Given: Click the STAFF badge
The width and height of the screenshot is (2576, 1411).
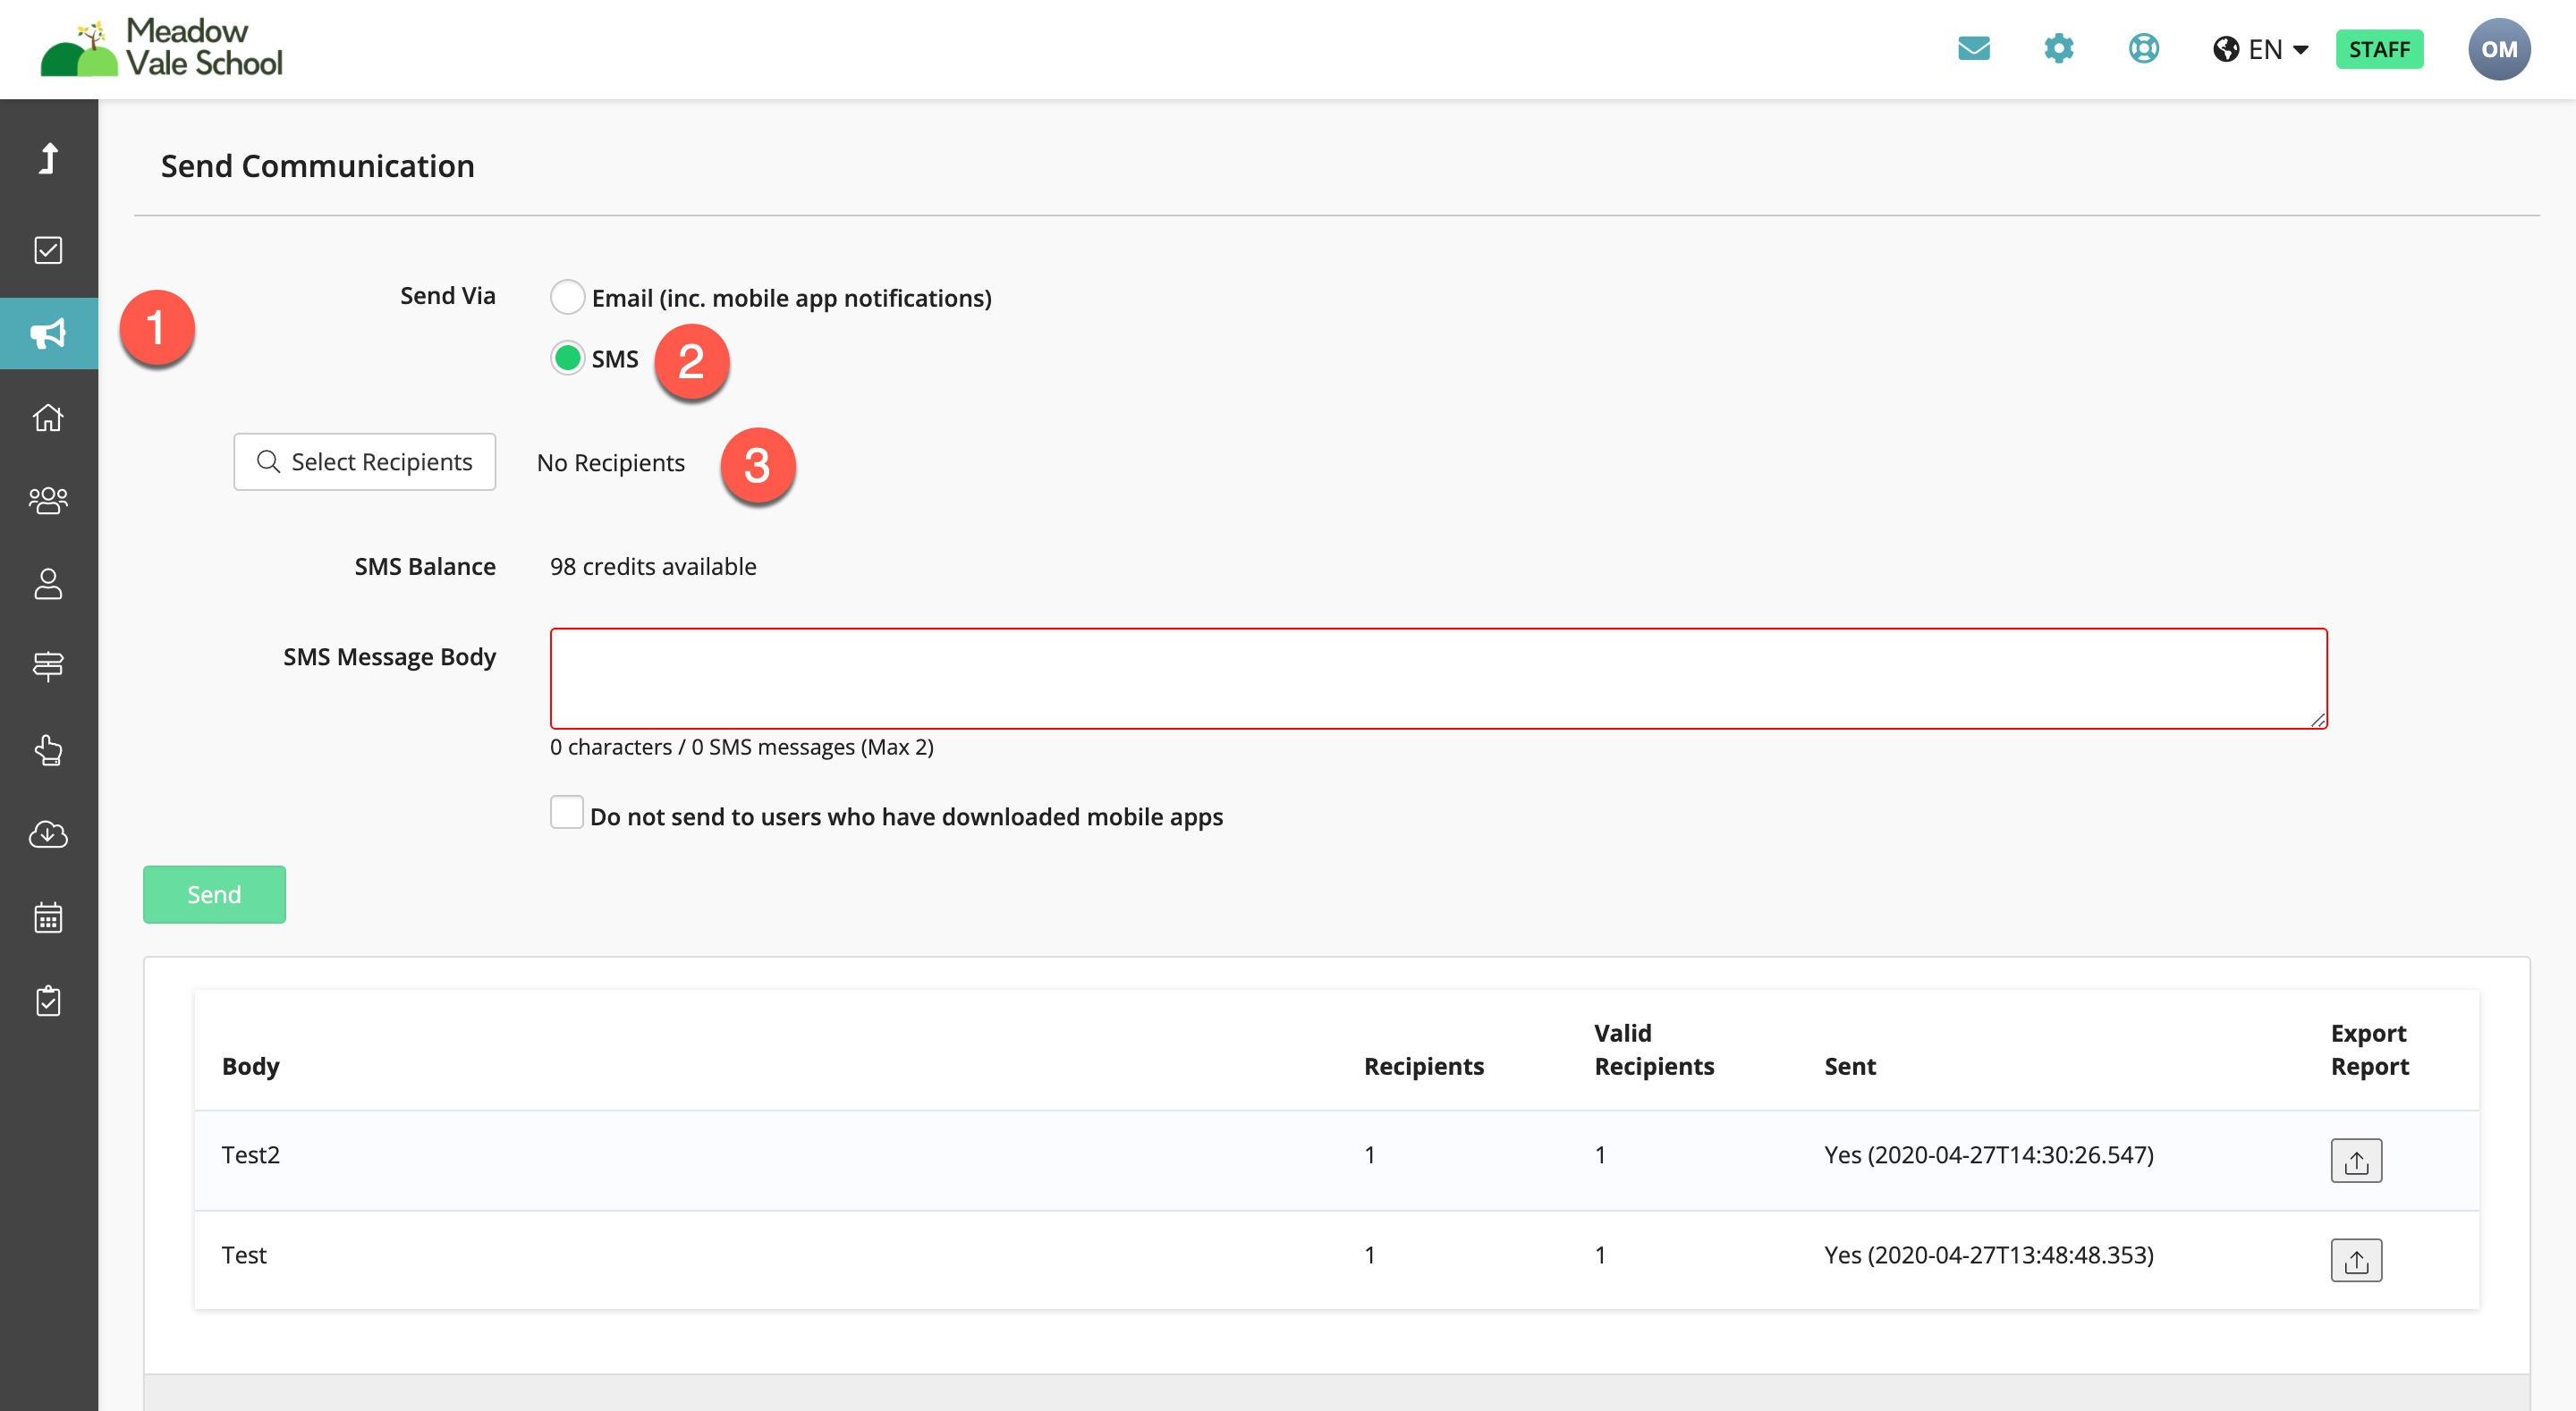Looking at the screenshot, I should click(2379, 49).
